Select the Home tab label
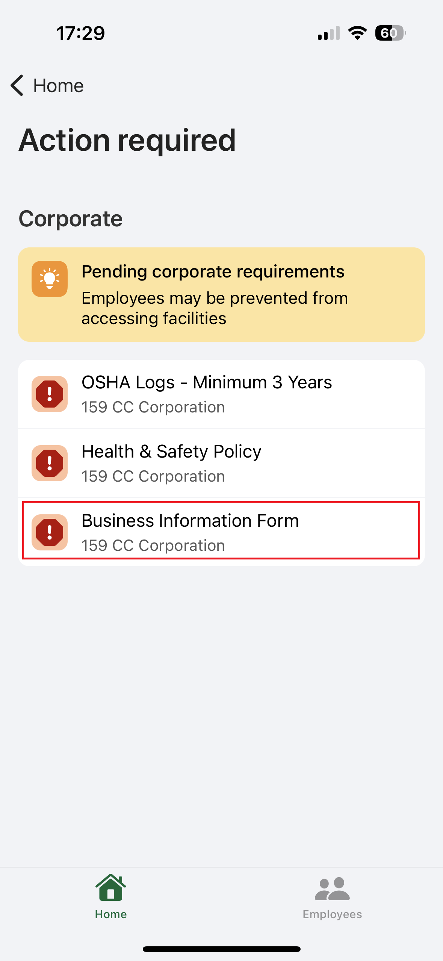The width and height of the screenshot is (443, 961). click(x=110, y=914)
